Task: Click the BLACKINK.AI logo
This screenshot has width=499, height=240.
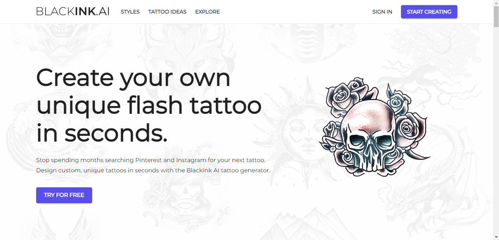Action: (73, 12)
